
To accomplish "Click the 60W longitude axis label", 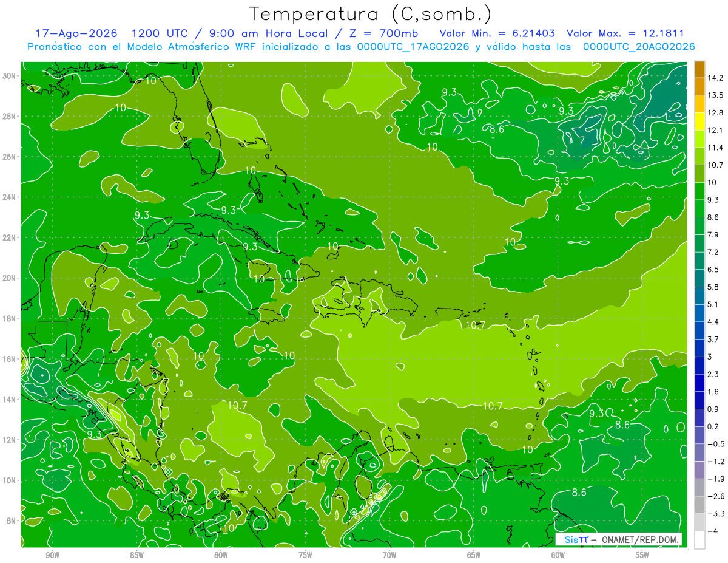I will point(558,556).
